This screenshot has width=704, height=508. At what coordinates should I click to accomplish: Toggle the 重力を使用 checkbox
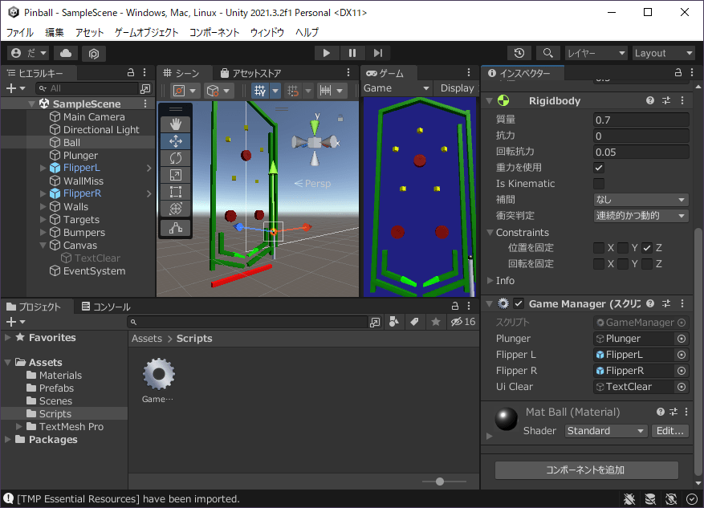pos(599,168)
